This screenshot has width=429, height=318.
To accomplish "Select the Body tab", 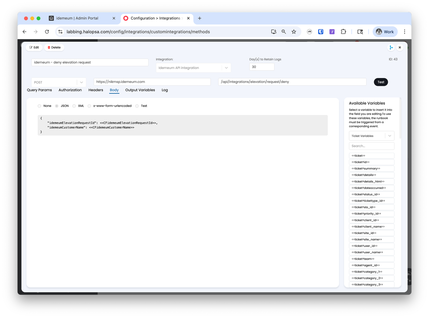I will coord(114,90).
